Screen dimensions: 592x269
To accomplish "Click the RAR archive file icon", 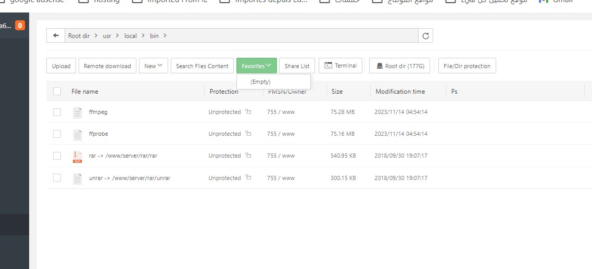I will point(78,156).
